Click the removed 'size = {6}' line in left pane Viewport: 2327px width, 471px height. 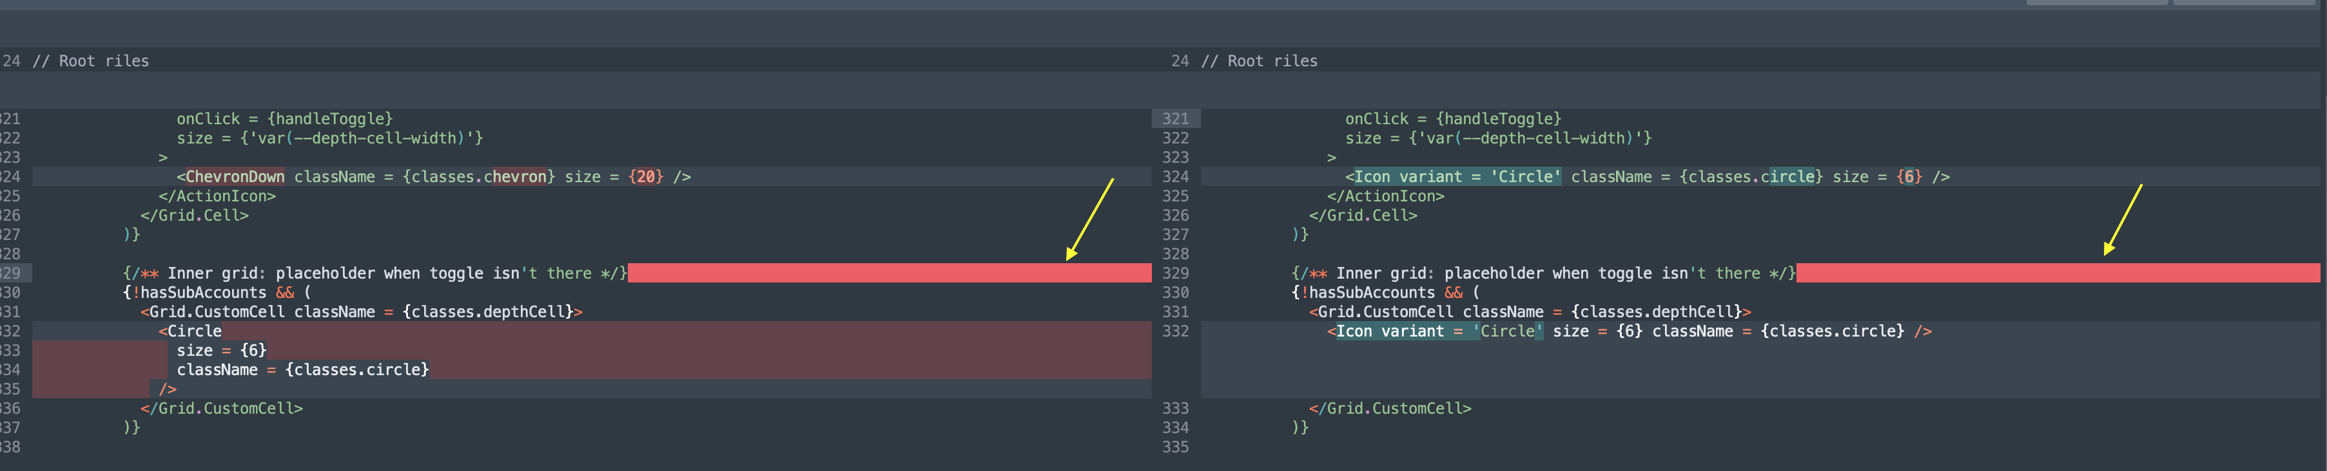(221, 350)
